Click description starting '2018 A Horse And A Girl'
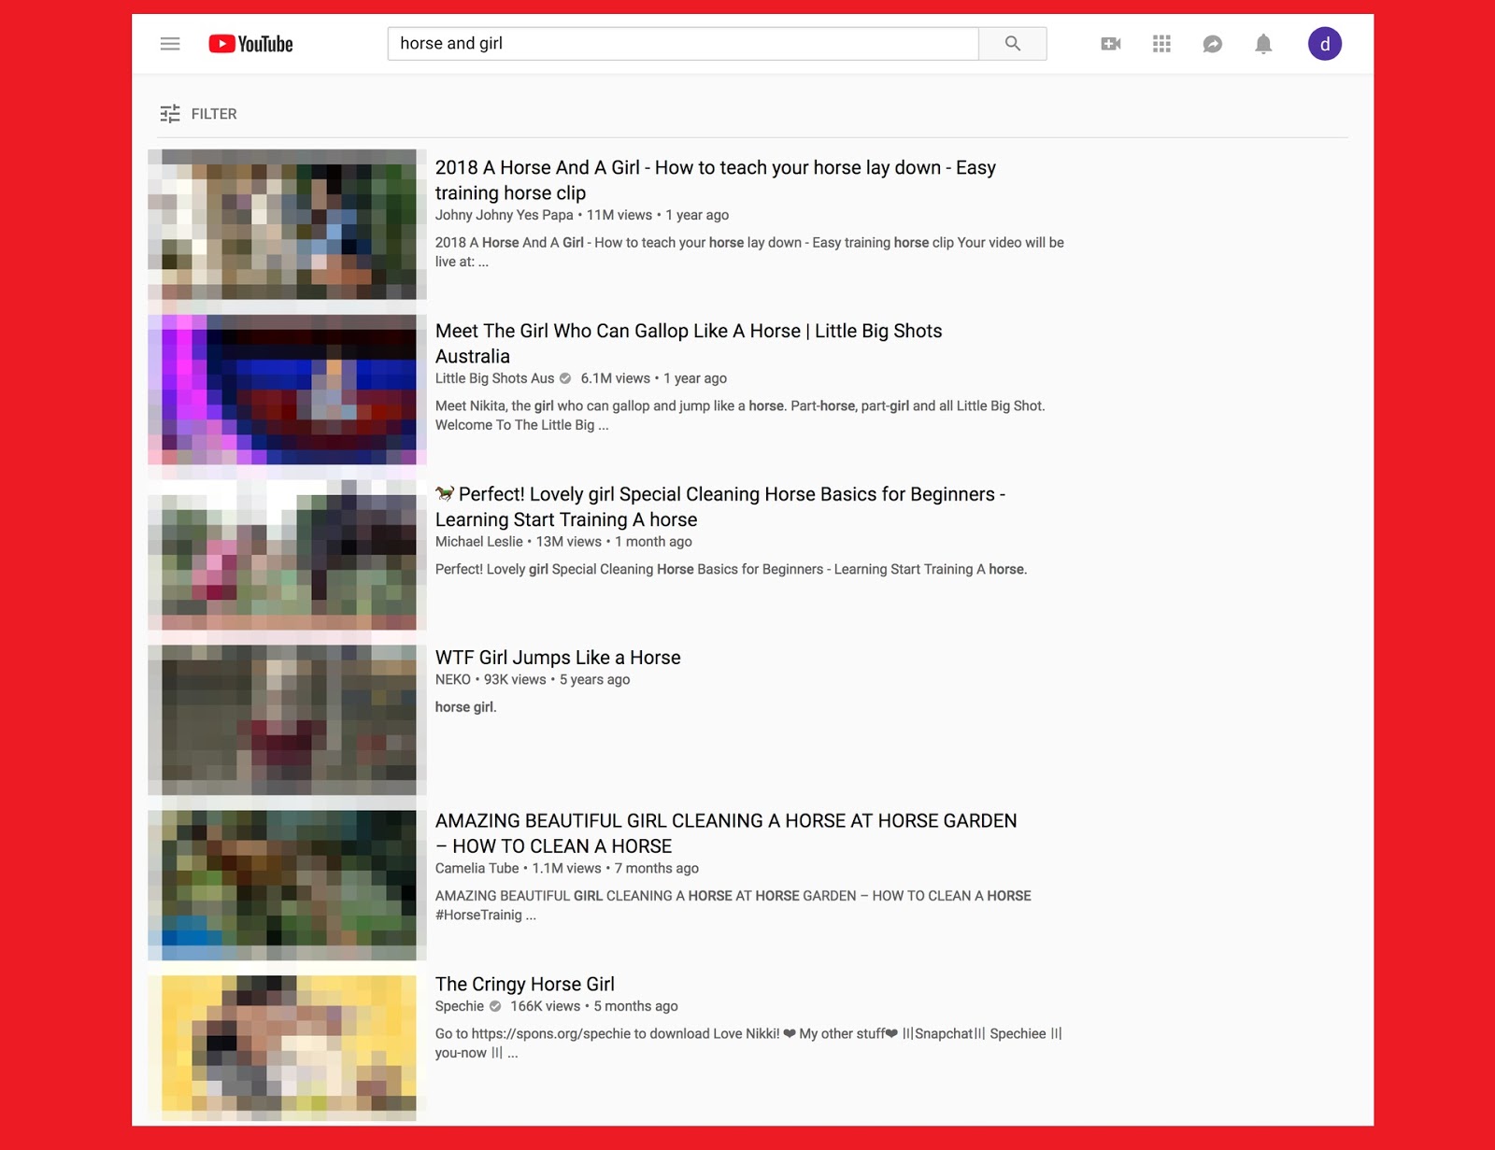The height and width of the screenshot is (1150, 1495). (x=749, y=252)
